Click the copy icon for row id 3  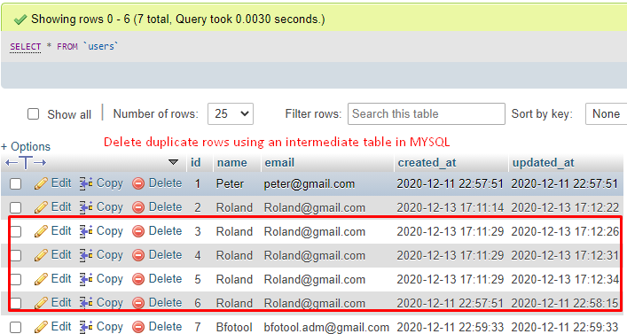[86, 231]
